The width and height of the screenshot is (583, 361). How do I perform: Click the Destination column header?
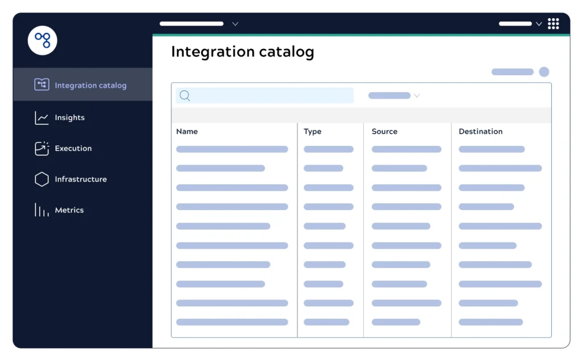pos(481,131)
